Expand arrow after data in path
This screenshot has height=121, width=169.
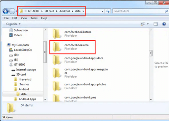click(x=83, y=11)
